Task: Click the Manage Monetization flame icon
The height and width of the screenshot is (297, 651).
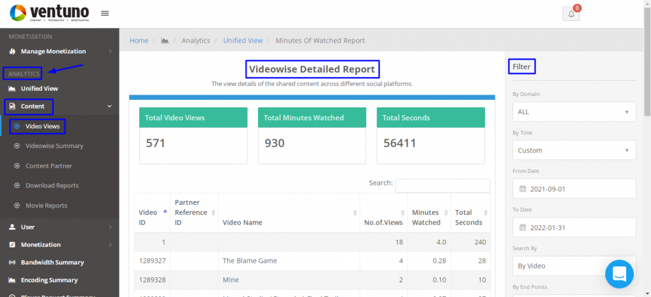Action: click(13, 52)
